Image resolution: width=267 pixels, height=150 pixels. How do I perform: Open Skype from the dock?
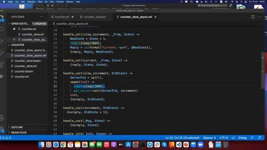[x=164, y=145]
